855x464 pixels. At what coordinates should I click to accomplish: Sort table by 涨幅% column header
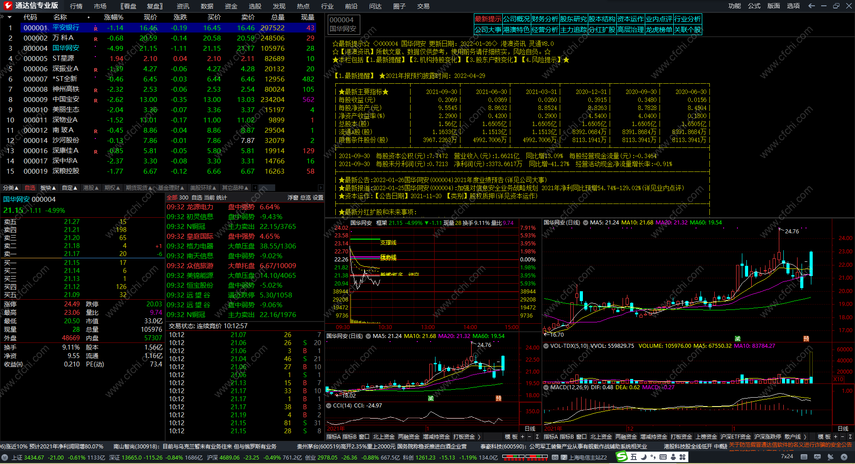(114, 17)
